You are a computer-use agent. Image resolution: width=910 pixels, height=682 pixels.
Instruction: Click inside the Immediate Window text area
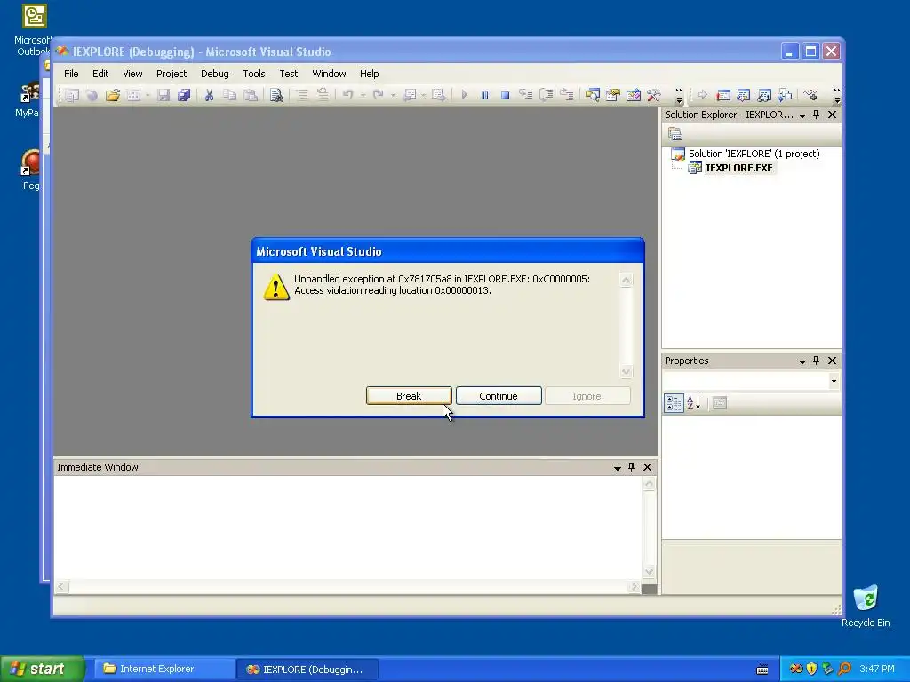[x=348, y=527]
